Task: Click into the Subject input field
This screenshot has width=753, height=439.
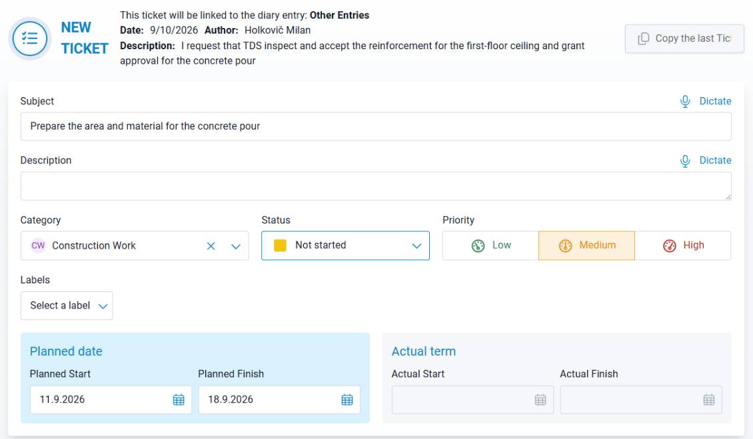Action: coord(376,126)
